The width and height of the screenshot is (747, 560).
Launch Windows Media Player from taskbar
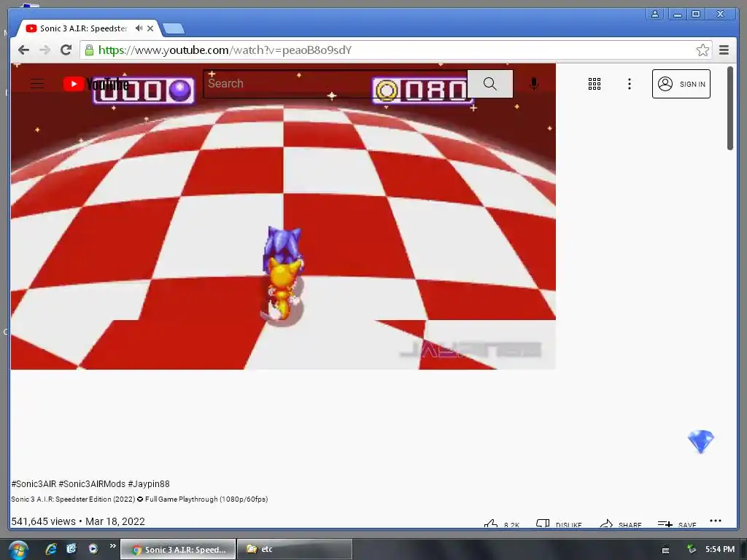click(93, 548)
